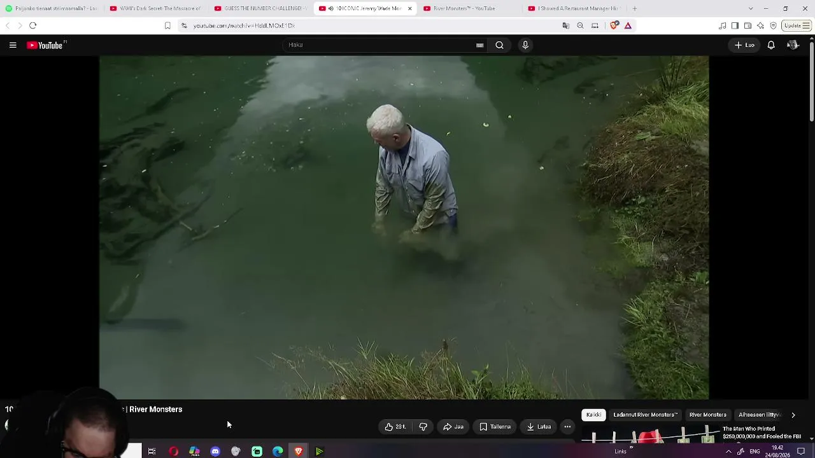Open the translate page icon
815x458 pixels.
[565, 25]
